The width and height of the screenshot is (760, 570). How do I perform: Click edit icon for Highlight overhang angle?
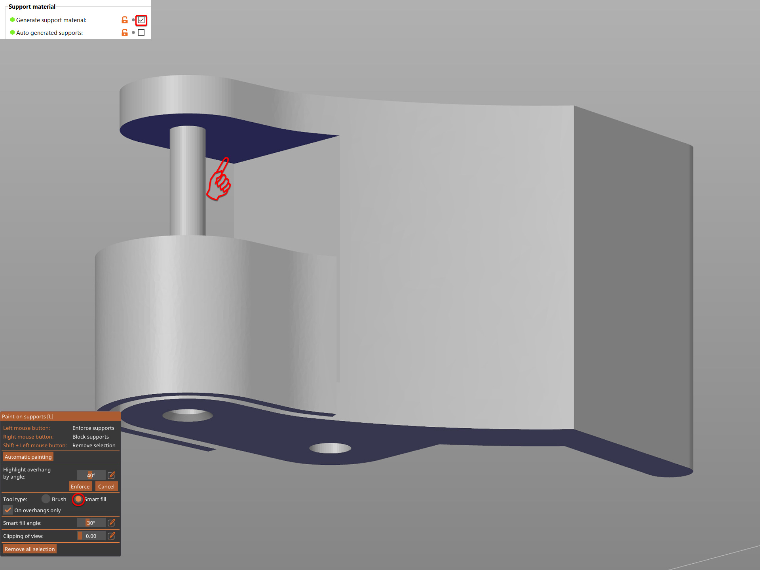tap(112, 475)
